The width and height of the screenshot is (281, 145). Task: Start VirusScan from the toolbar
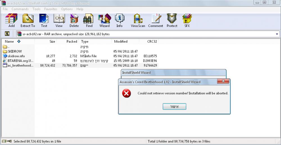(x=138, y=21)
